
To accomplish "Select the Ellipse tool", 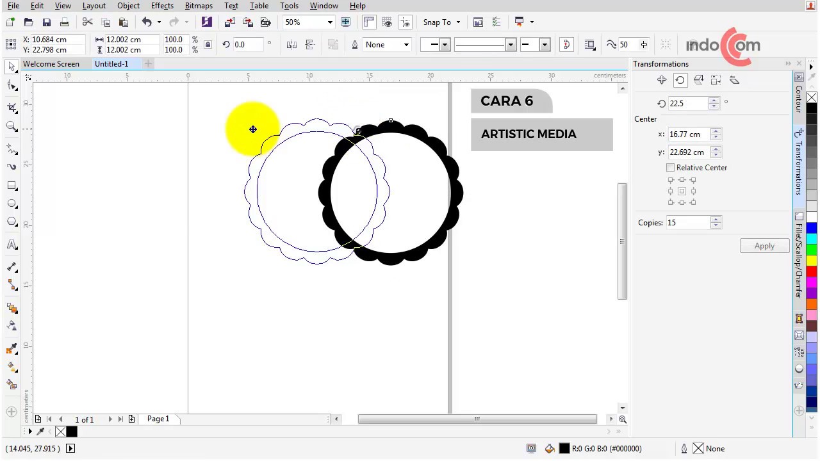I will pos(12,204).
